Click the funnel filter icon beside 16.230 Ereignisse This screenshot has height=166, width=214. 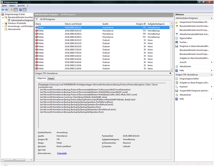click(x=36, y=19)
